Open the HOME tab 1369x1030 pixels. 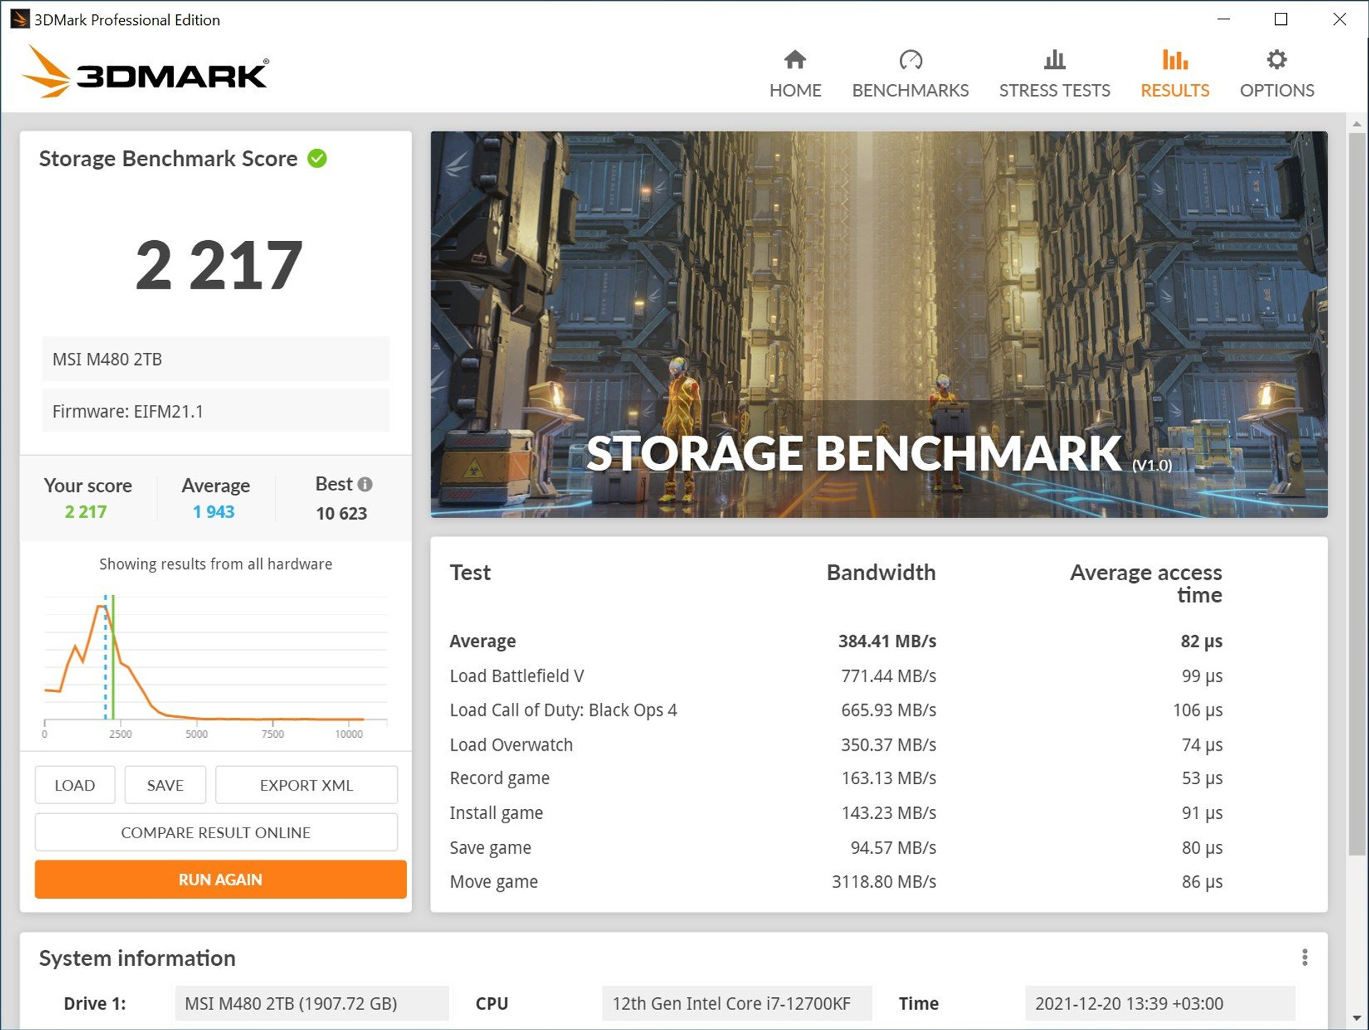(x=795, y=74)
